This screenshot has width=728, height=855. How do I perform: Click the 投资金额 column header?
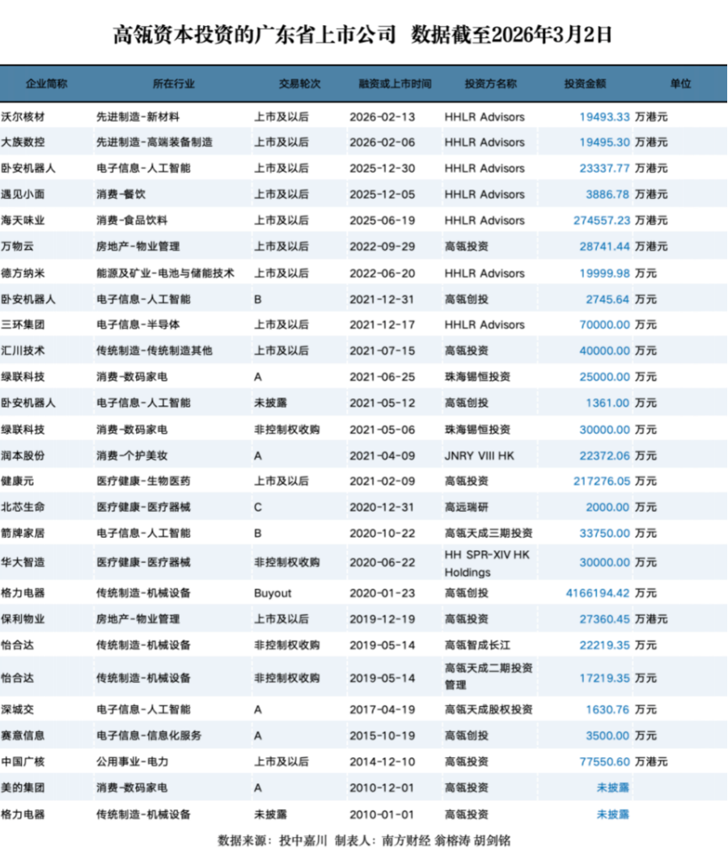tap(585, 83)
